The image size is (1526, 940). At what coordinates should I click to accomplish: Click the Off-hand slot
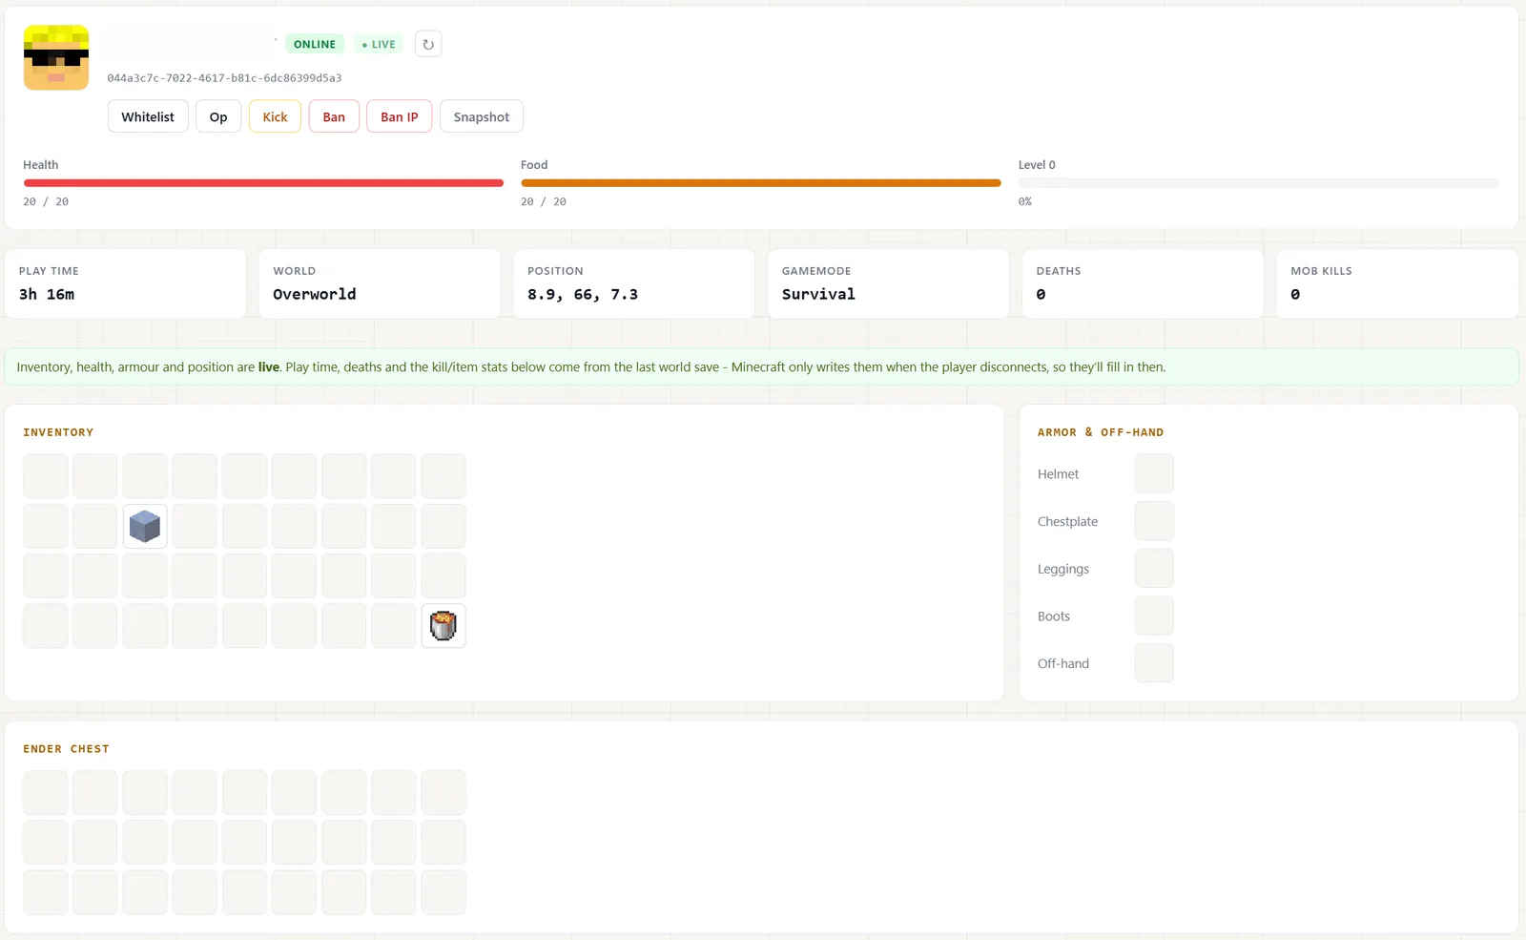(1154, 663)
